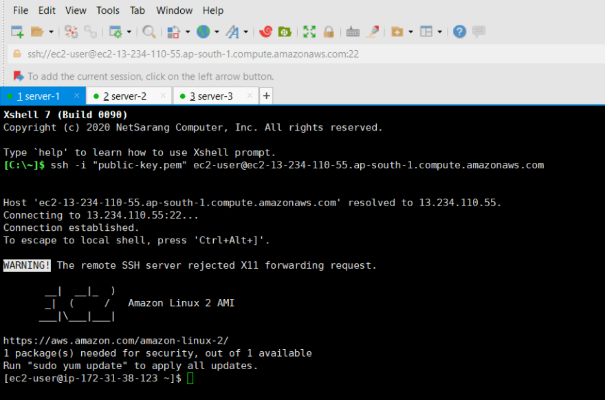
Task: Open the Window menu
Action: [x=174, y=10]
